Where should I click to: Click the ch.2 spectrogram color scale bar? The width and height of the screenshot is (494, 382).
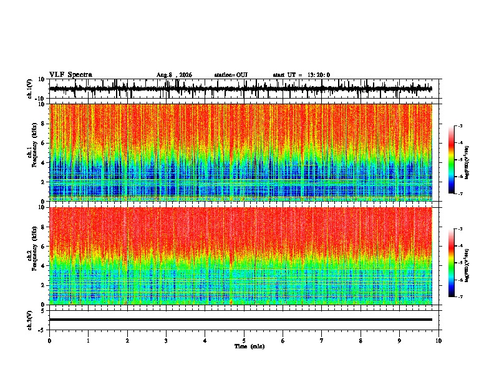pyautogui.click(x=452, y=263)
